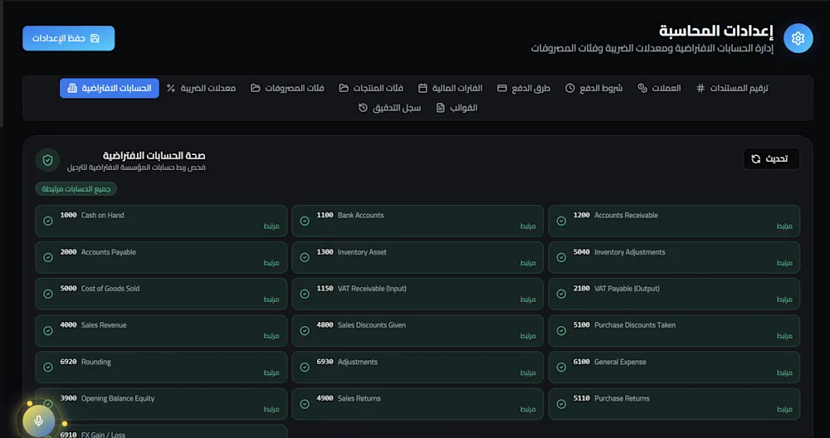Click the check icon on Sales Revenue
830x438 pixels.
(48, 331)
